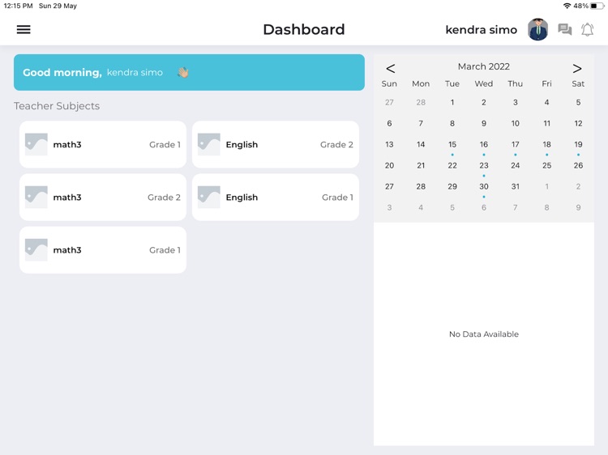The image size is (608, 455).
Task: Go to next month in calendar
Action: coord(577,69)
